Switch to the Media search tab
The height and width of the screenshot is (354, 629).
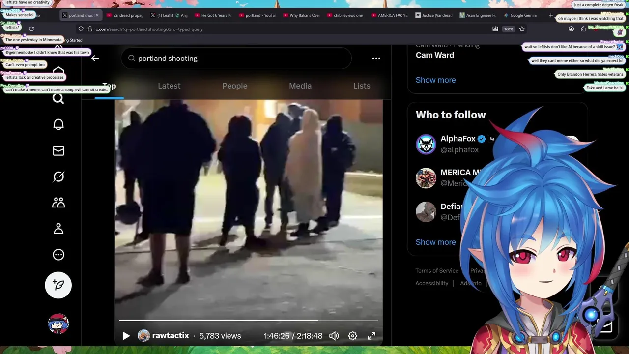click(300, 86)
